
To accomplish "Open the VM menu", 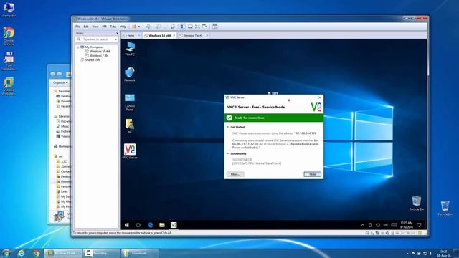I will point(104,27).
